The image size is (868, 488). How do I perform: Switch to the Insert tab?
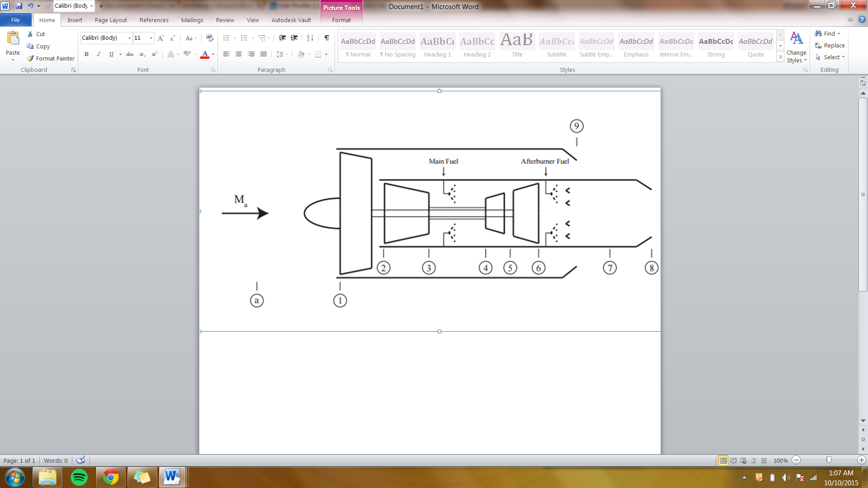click(75, 20)
